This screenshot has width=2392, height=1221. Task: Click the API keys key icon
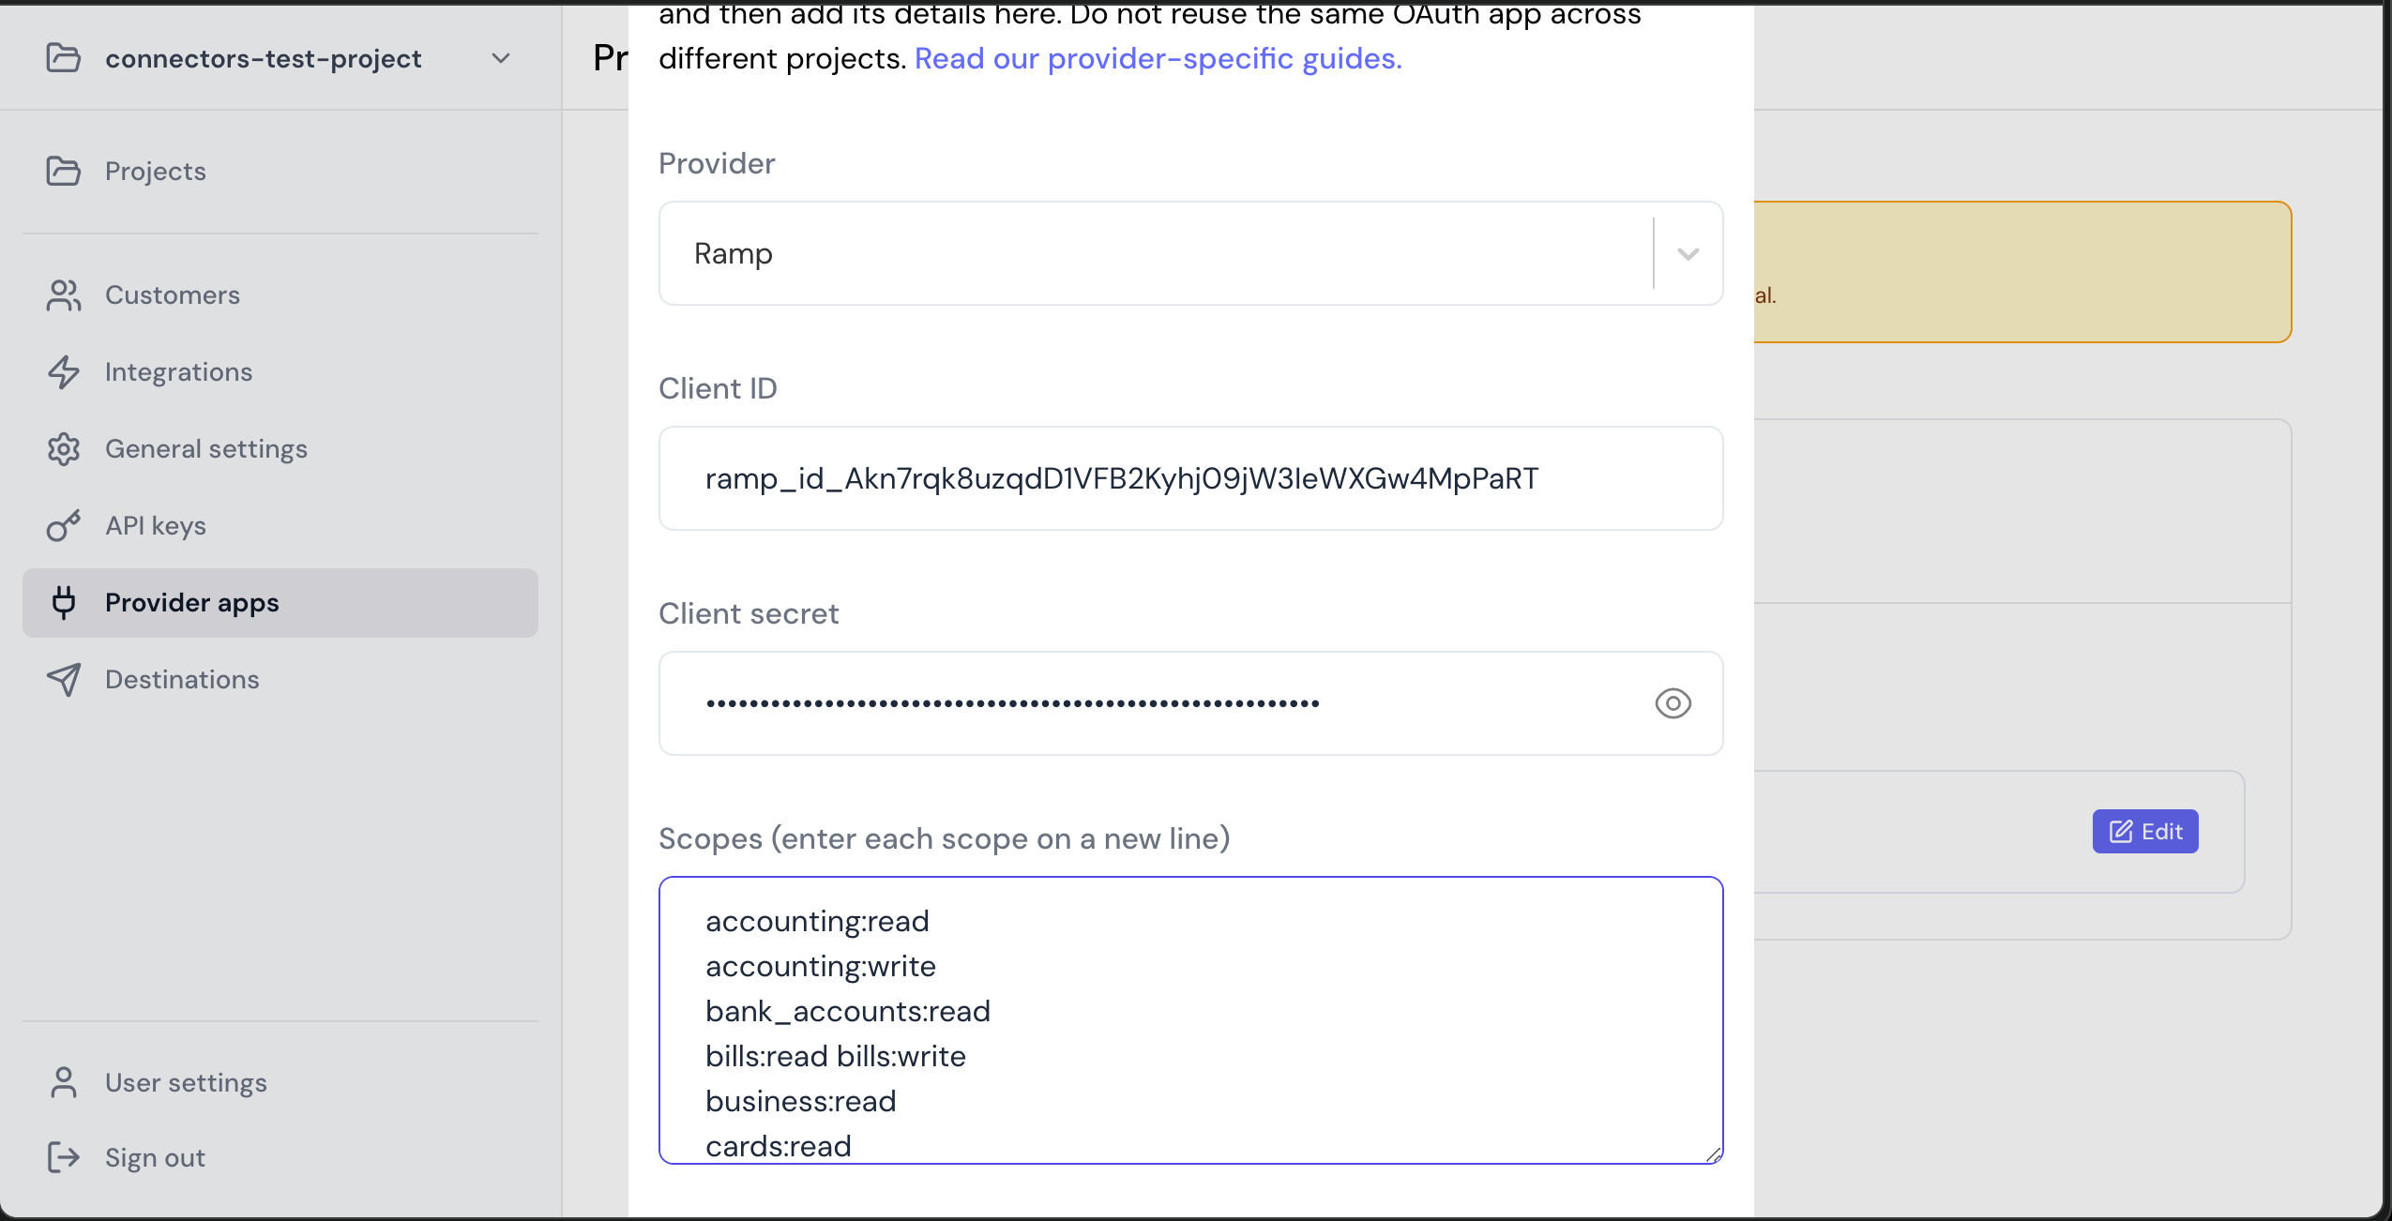tap(63, 526)
